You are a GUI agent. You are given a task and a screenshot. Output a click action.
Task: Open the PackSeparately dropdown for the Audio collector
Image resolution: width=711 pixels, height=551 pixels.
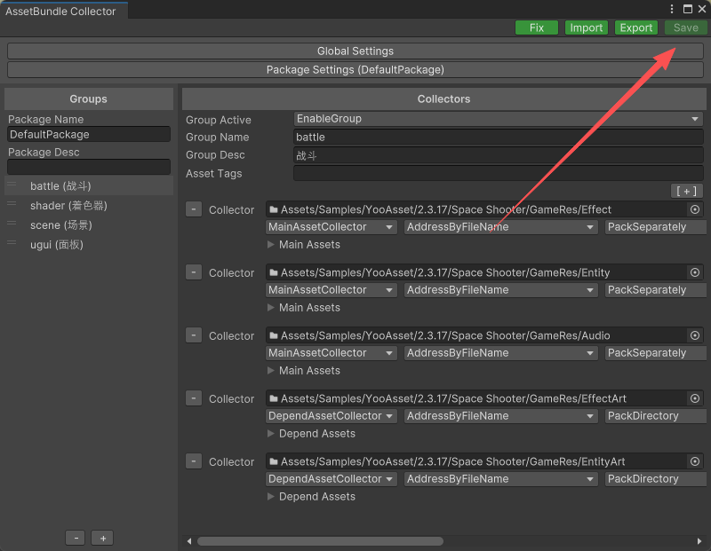pos(656,353)
